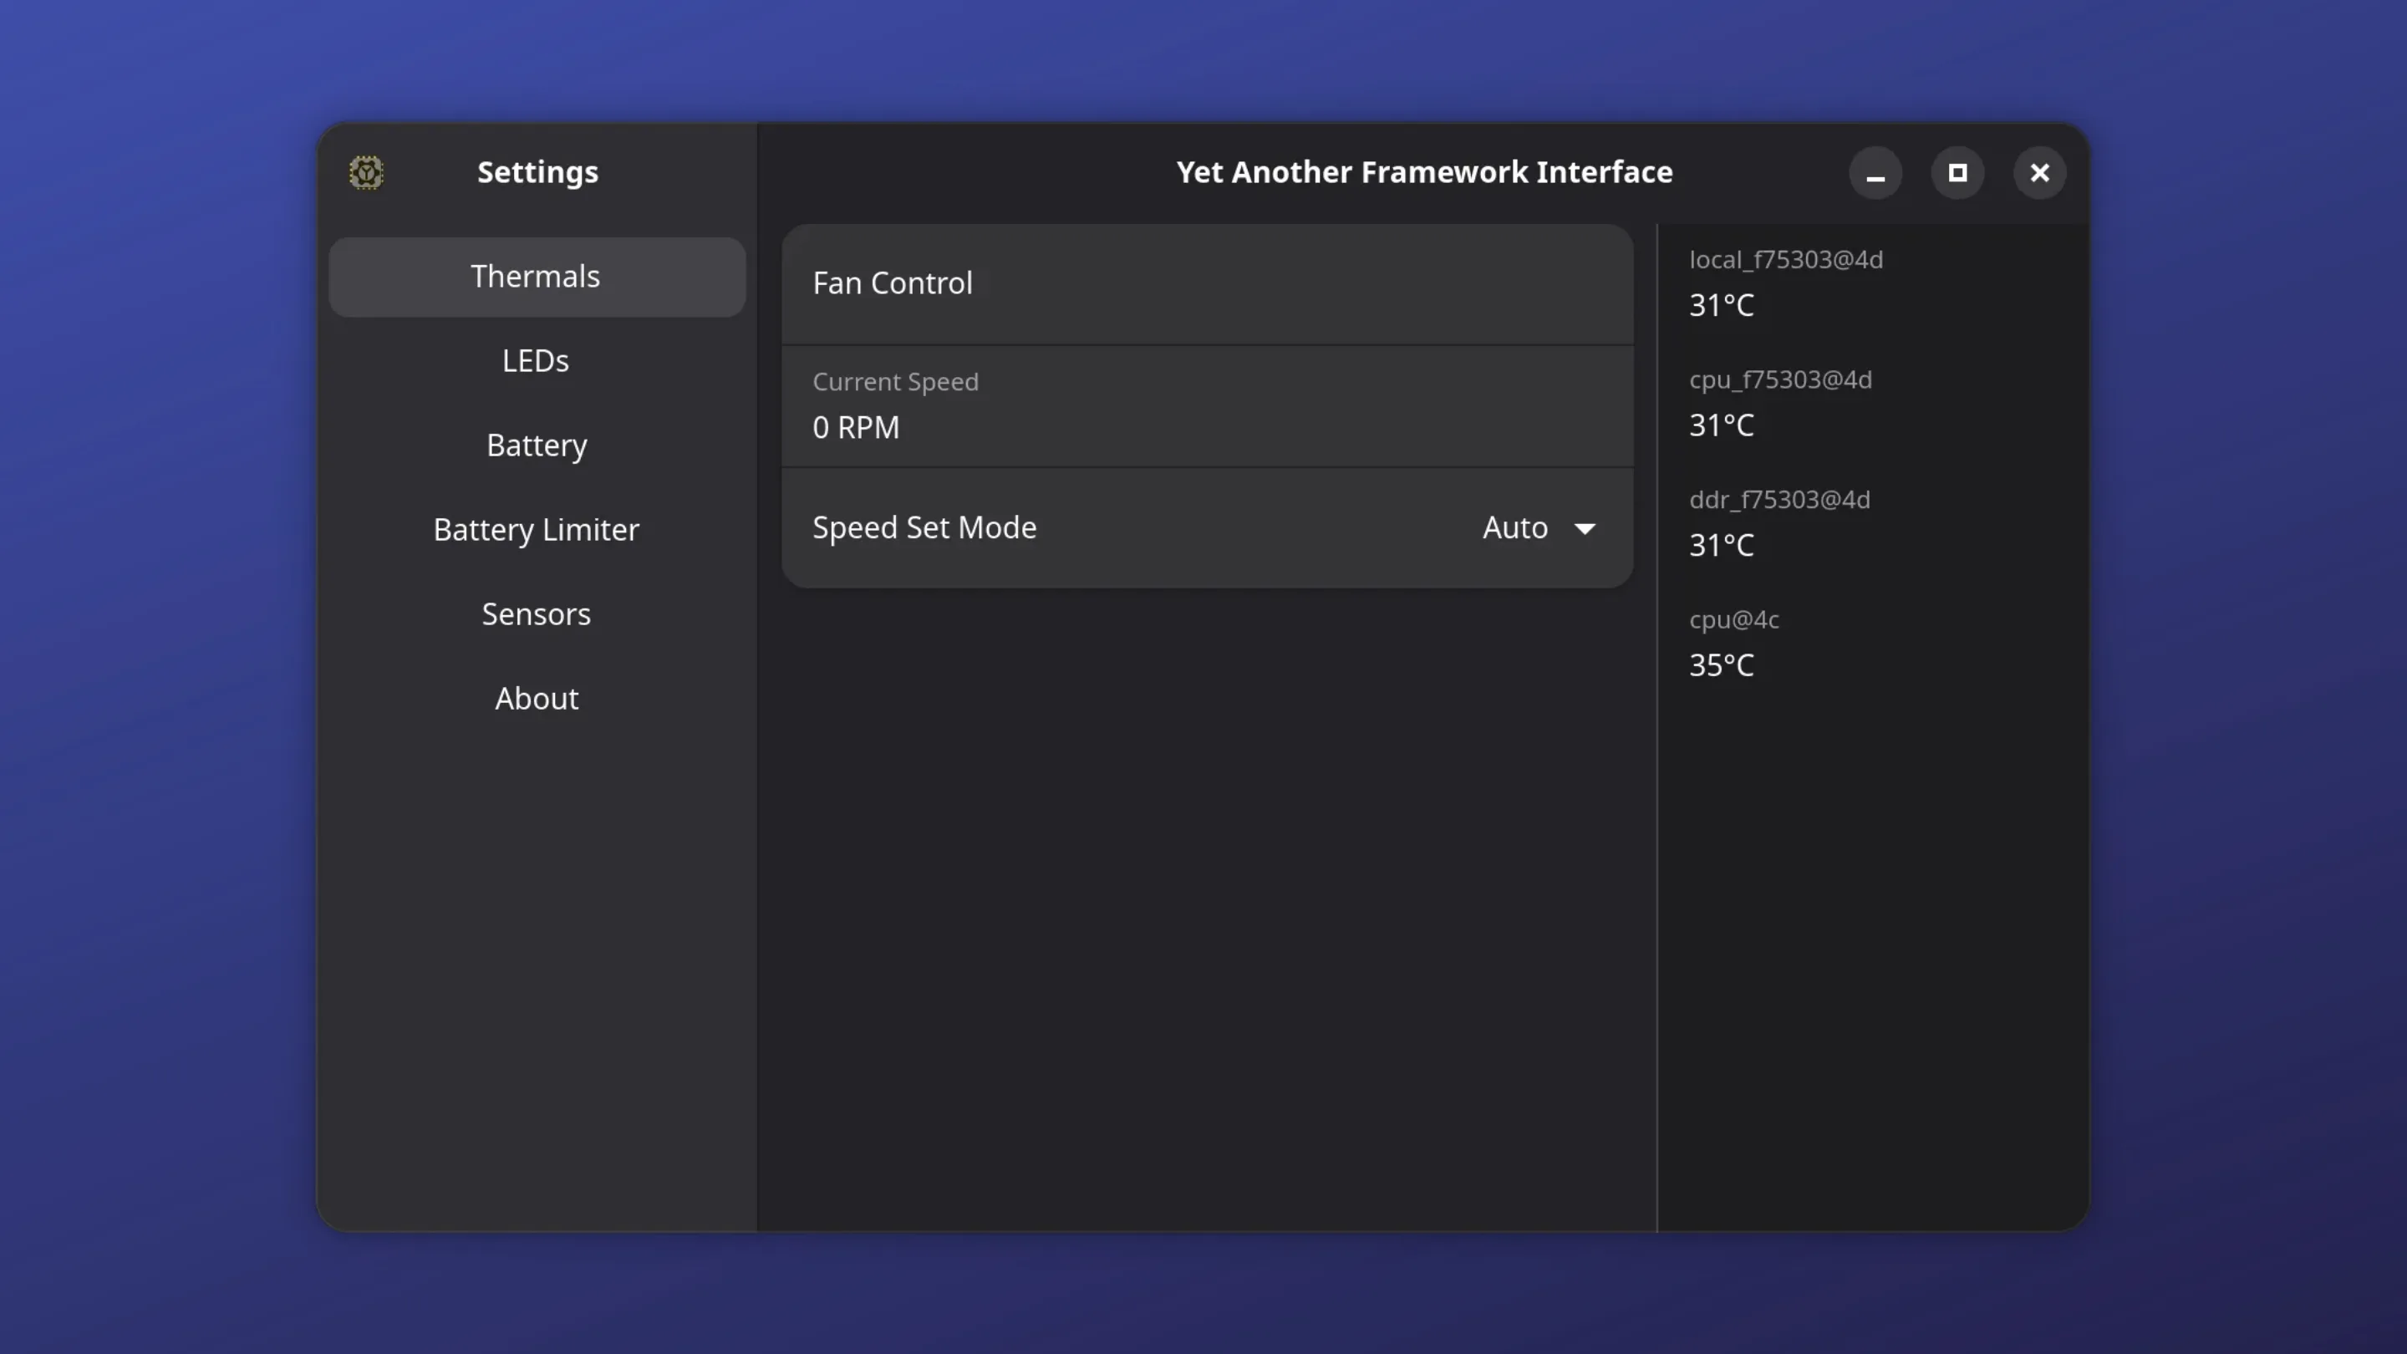The image size is (2407, 1354).
Task: Select the cpu_f75303@4d temperature entry
Action: pyautogui.click(x=1780, y=403)
